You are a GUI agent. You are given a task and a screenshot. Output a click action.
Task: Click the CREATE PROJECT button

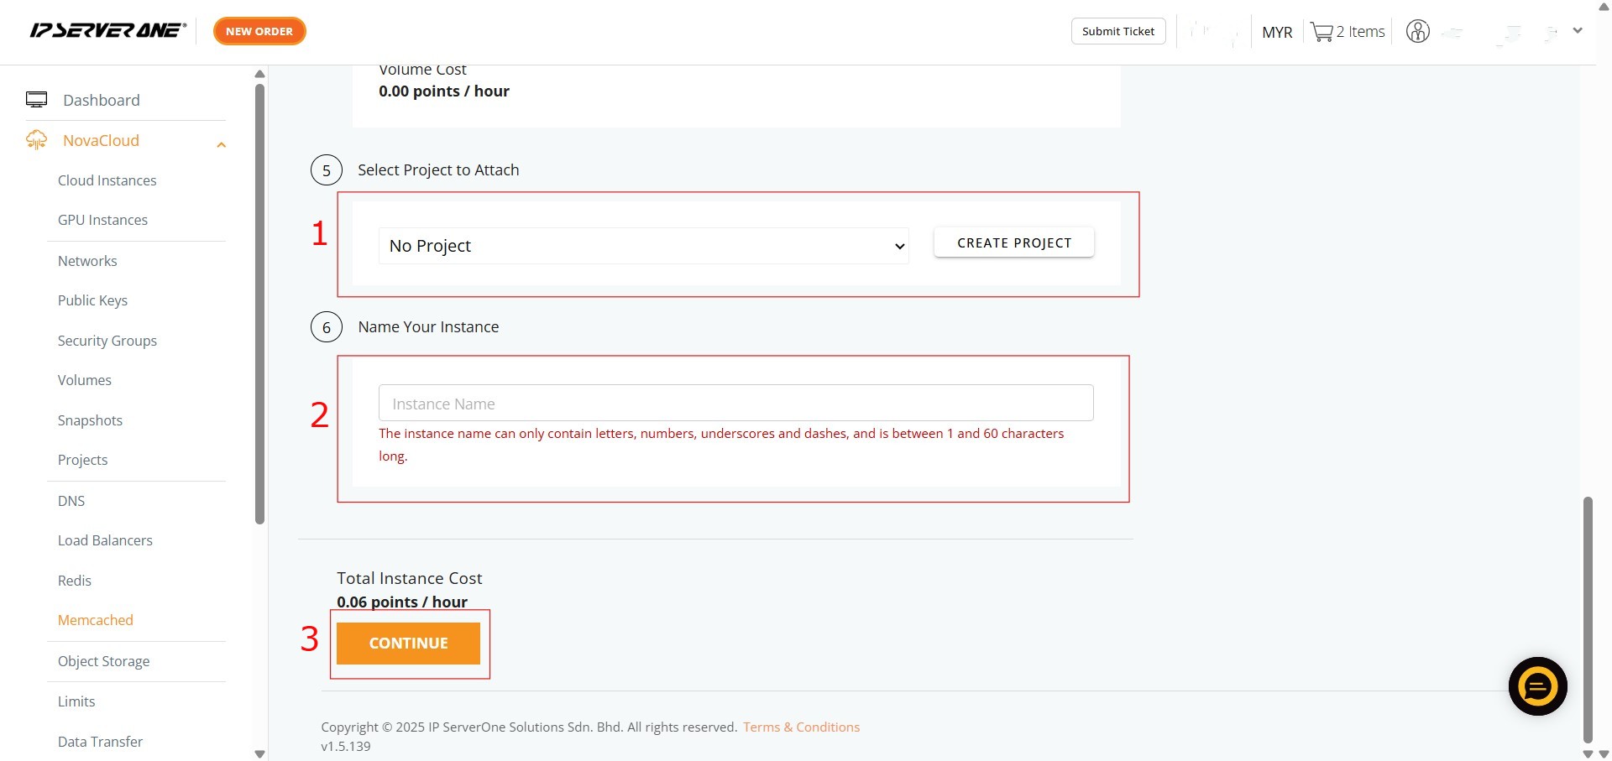[x=1013, y=242]
